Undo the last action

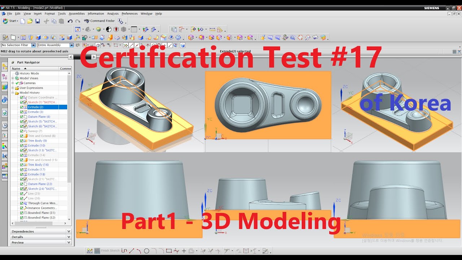(x=70, y=21)
